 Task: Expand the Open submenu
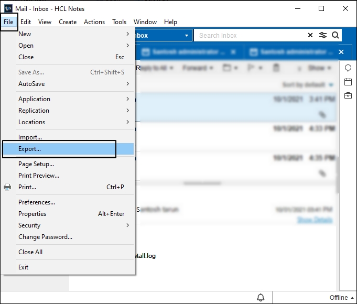pyautogui.click(x=75, y=46)
